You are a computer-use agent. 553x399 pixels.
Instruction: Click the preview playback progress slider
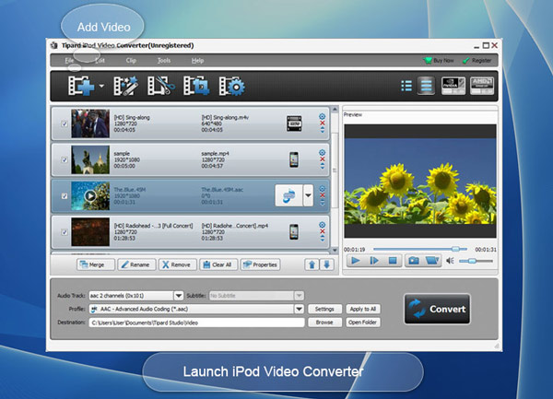tap(419, 249)
